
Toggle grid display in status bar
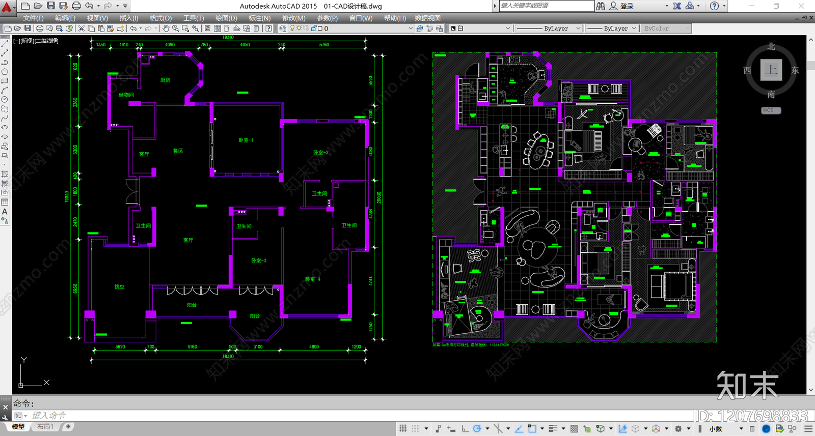(x=403, y=429)
